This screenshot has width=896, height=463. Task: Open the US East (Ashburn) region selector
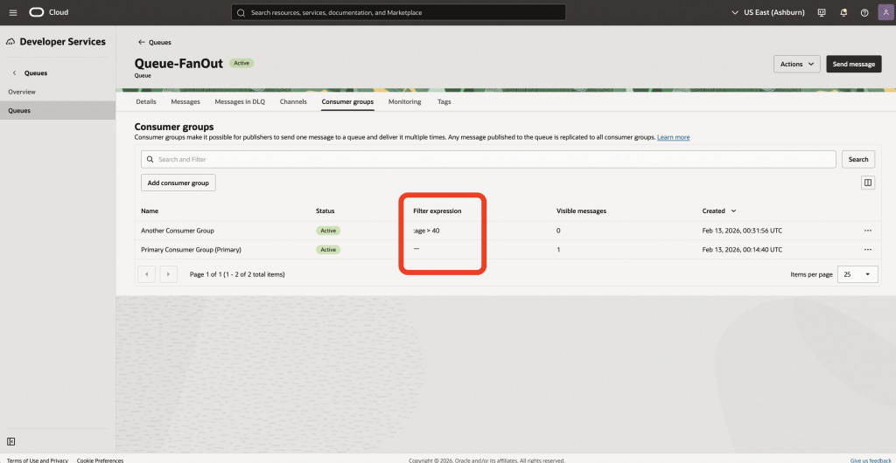point(770,12)
